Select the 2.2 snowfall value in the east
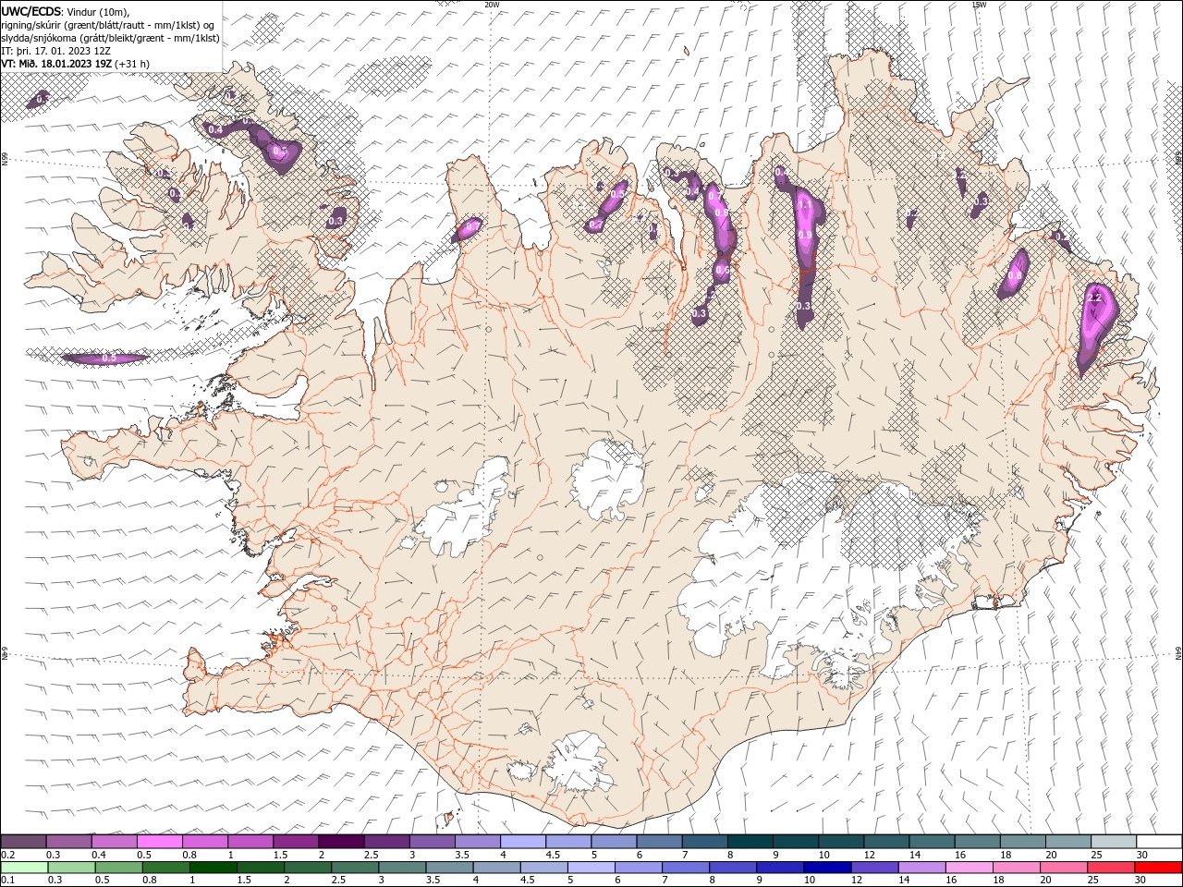 pos(1096,298)
